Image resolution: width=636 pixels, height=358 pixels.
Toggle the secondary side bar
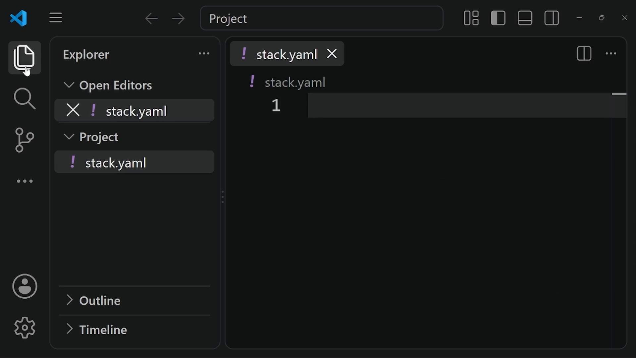pos(552,18)
